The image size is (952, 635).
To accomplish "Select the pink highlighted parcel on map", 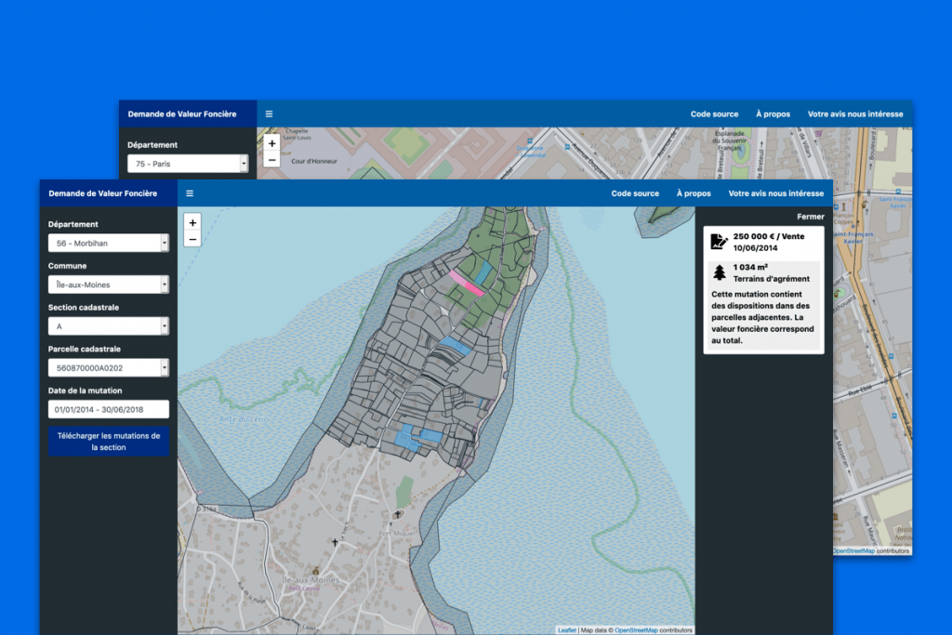I will [467, 283].
